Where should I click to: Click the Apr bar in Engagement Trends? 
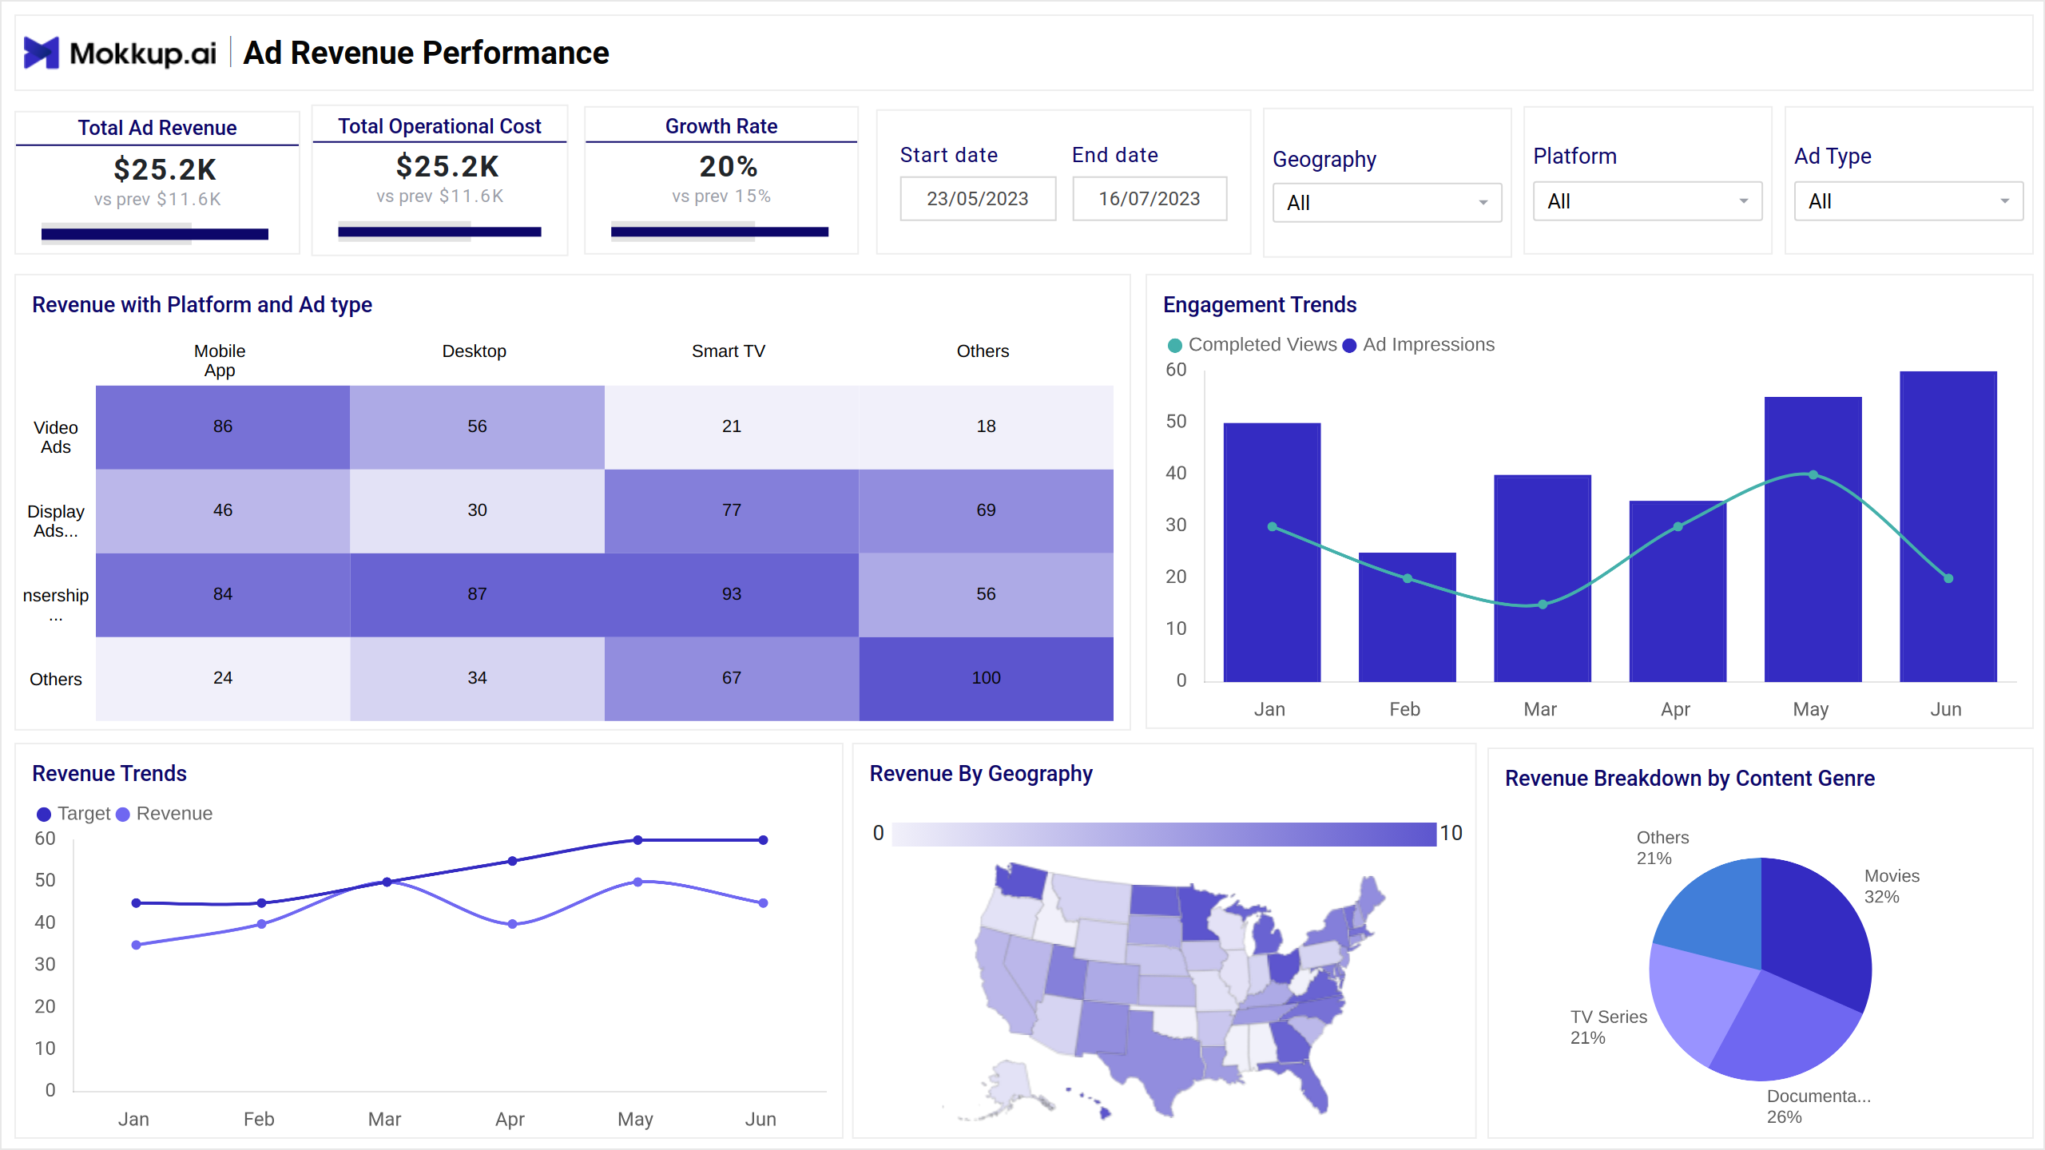(x=1678, y=592)
